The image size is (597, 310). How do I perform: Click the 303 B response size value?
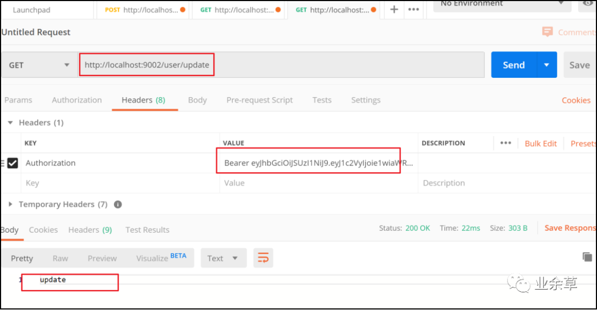click(518, 228)
